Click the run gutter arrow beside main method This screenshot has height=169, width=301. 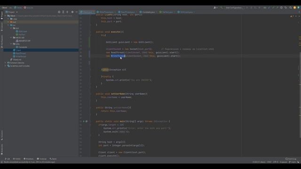tap(84, 121)
